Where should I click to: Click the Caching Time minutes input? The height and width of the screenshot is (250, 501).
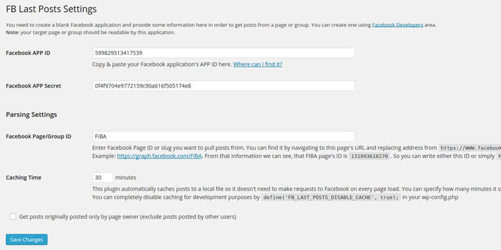(x=103, y=177)
